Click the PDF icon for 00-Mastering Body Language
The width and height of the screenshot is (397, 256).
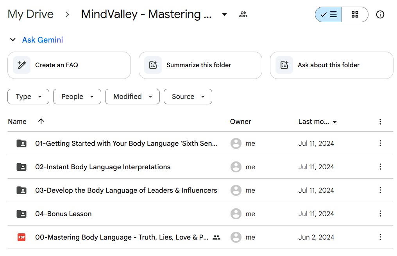21,237
